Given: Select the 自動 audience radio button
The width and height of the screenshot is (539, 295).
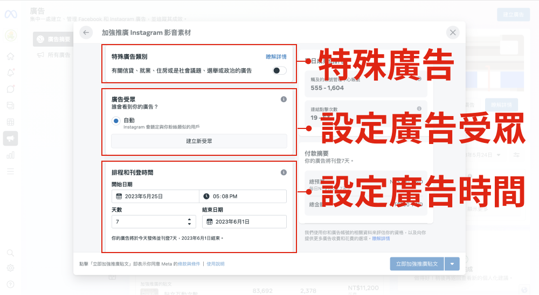Looking at the screenshot, I should point(116,121).
